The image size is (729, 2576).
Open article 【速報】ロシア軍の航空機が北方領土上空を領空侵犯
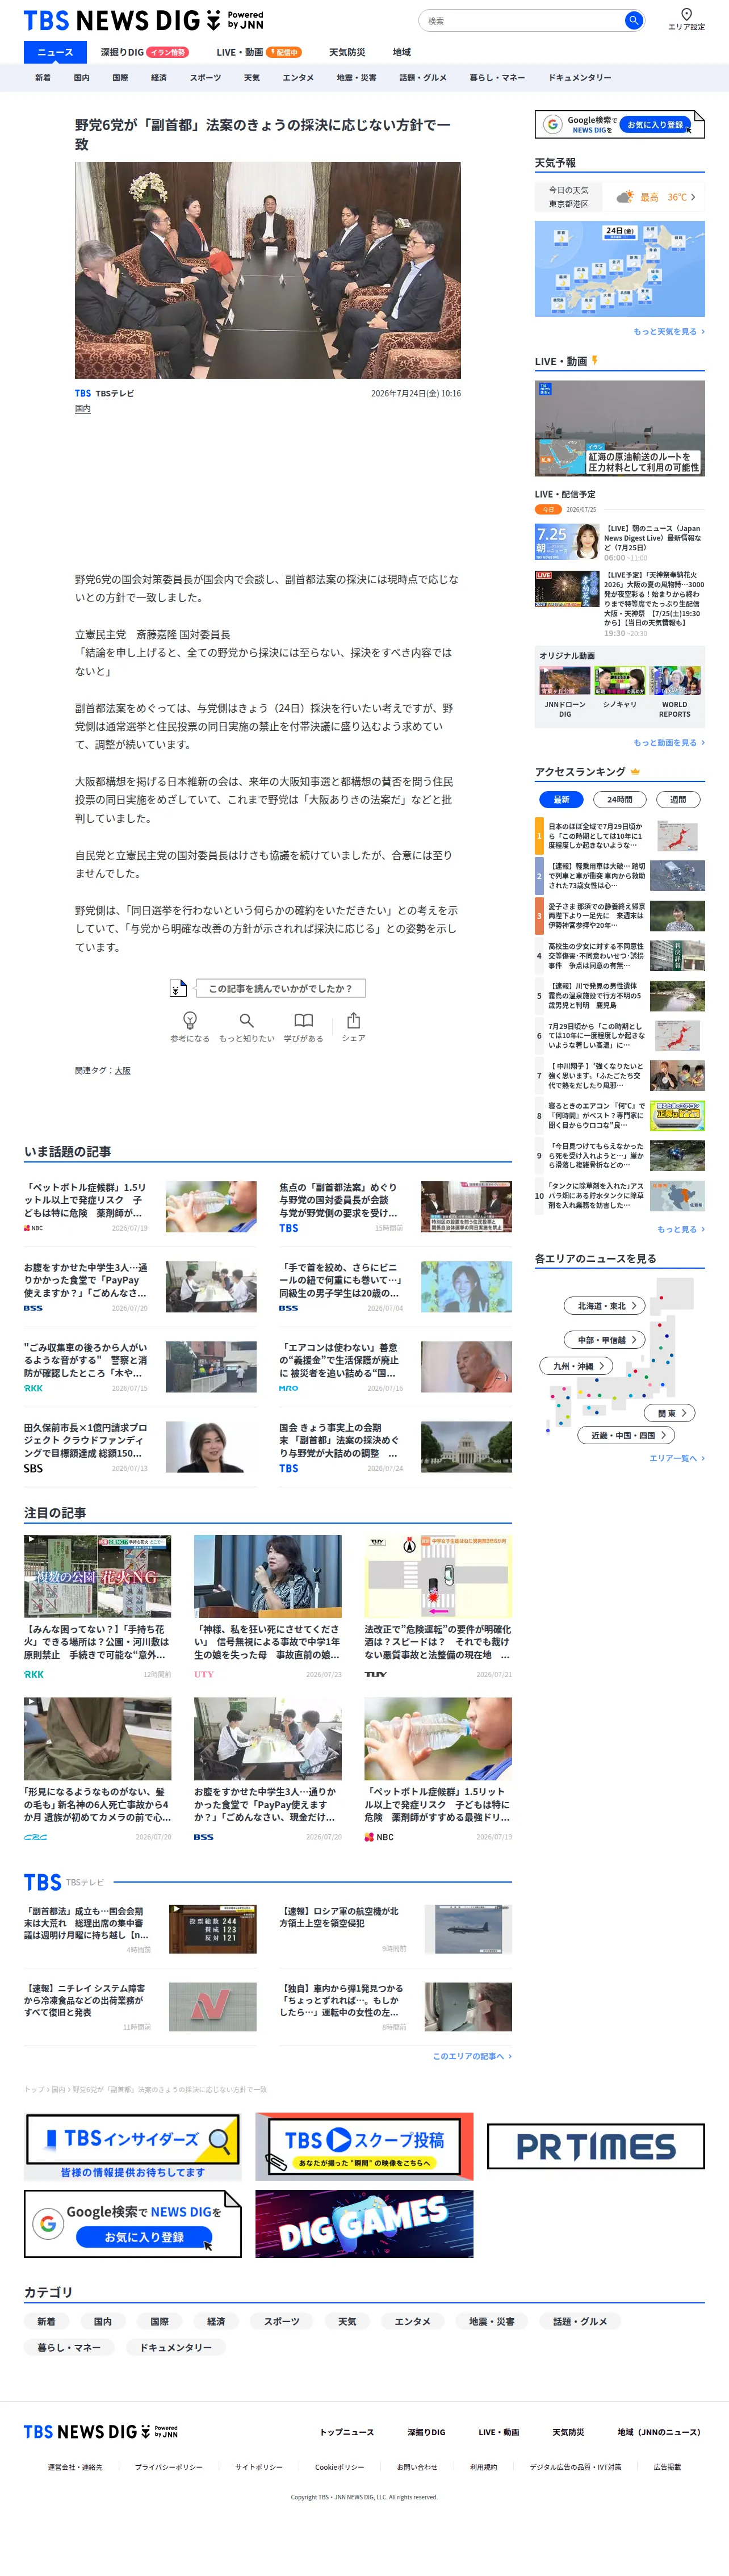click(395, 1930)
